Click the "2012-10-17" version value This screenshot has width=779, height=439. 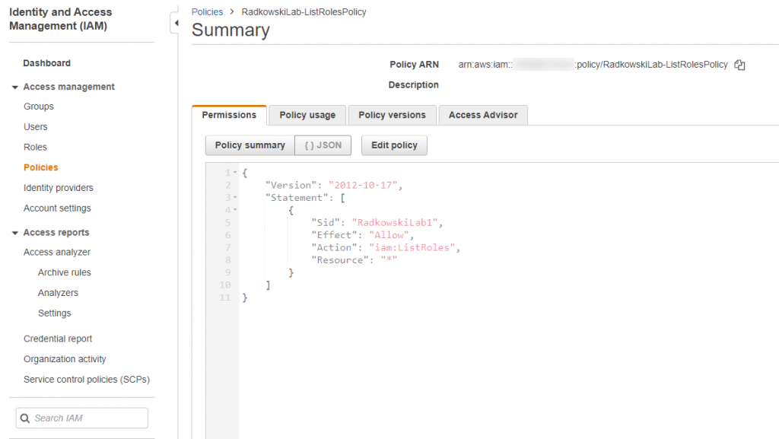click(363, 185)
